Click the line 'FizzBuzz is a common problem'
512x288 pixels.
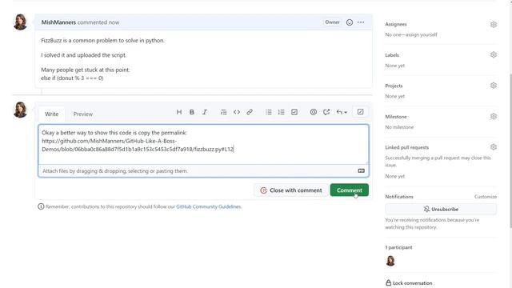pyautogui.click(x=103, y=41)
